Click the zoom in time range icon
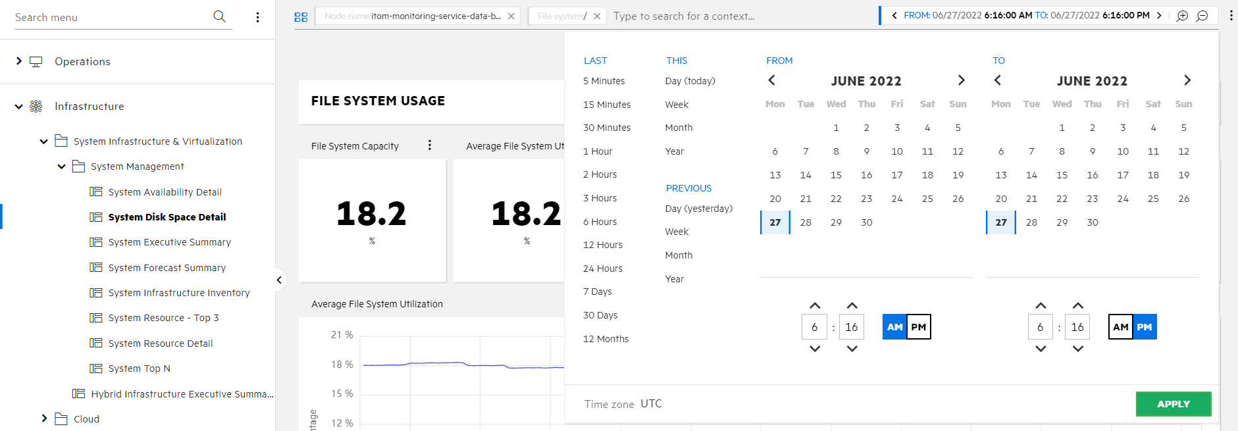The width and height of the screenshot is (1238, 431). pyautogui.click(x=1182, y=16)
